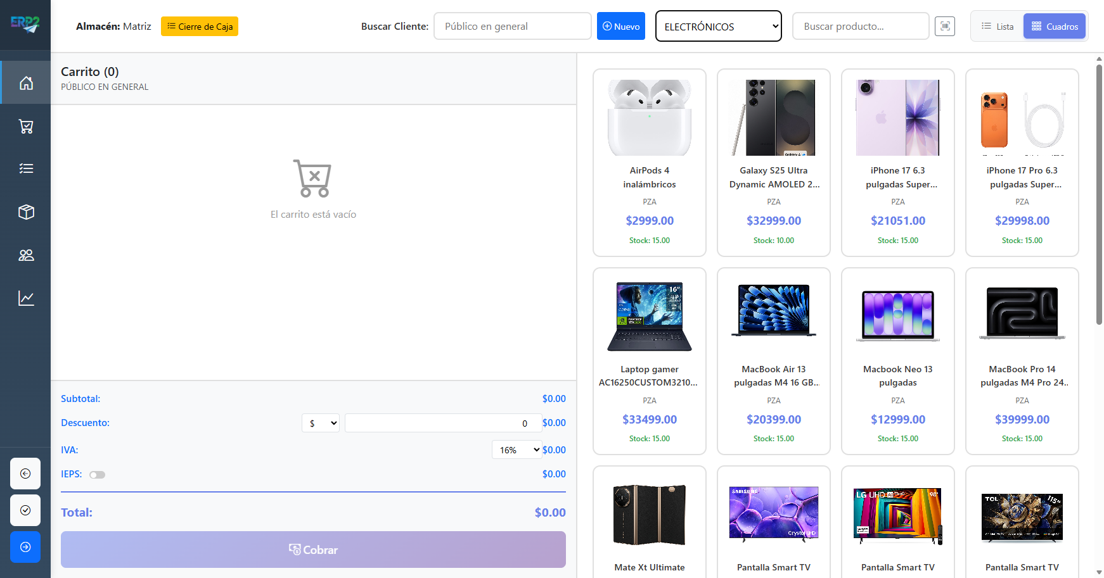Open the checklist icon in sidebar
This screenshot has width=1104, height=578.
click(26, 168)
